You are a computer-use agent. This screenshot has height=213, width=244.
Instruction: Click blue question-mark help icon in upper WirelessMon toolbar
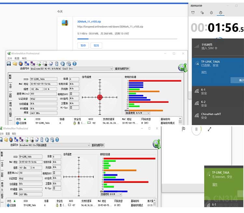click(75, 64)
